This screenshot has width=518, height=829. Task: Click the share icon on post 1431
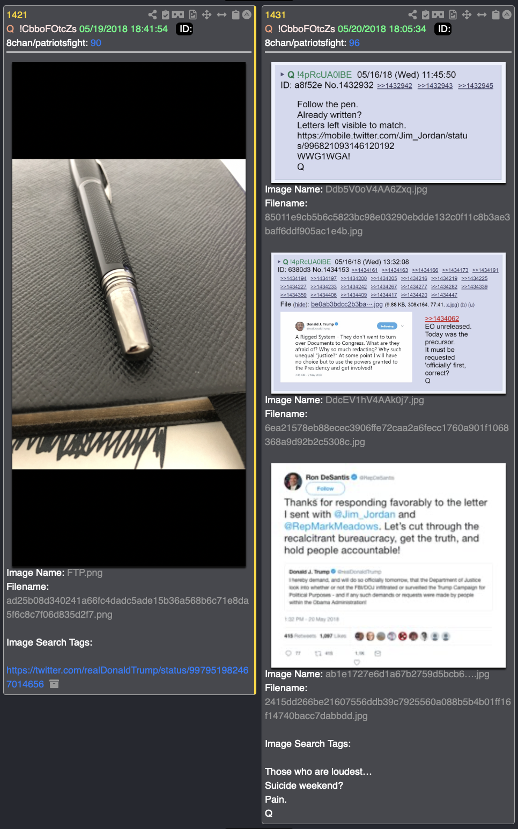coord(412,15)
